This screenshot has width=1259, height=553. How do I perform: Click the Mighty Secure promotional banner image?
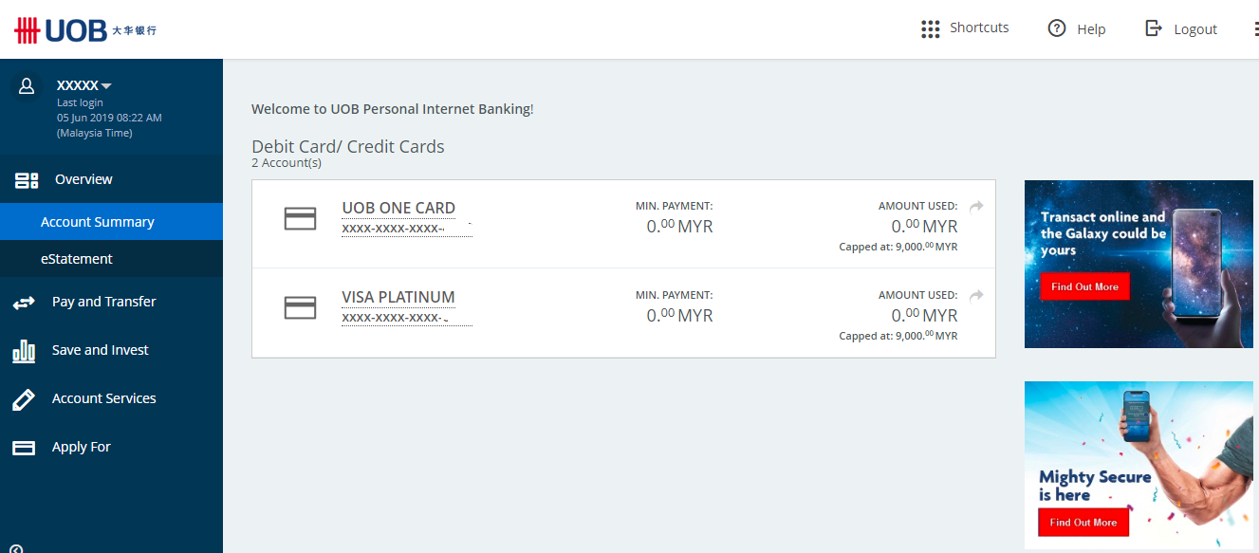(1139, 465)
